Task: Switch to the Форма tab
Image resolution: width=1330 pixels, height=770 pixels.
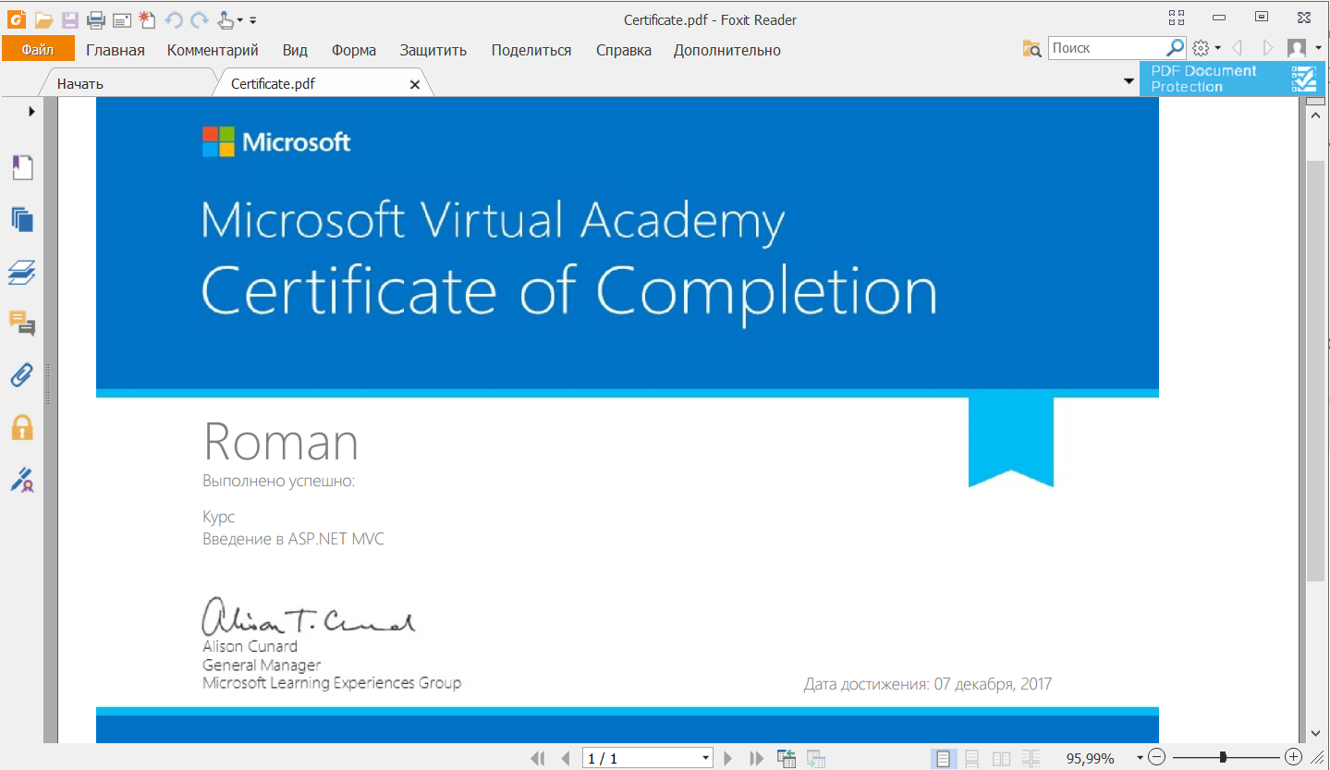Action: coord(354,50)
